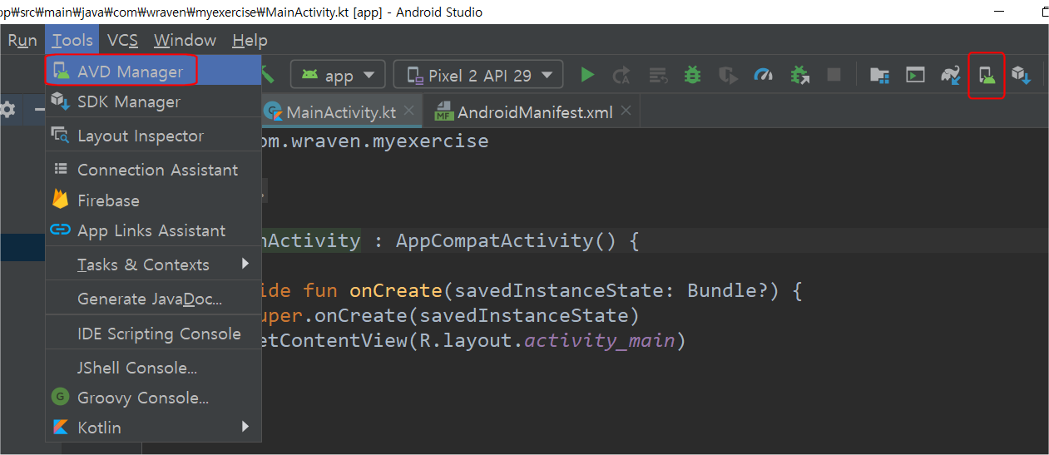
Task: Open AVD Manager toolbar icon
Action: (x=987, y=76)
